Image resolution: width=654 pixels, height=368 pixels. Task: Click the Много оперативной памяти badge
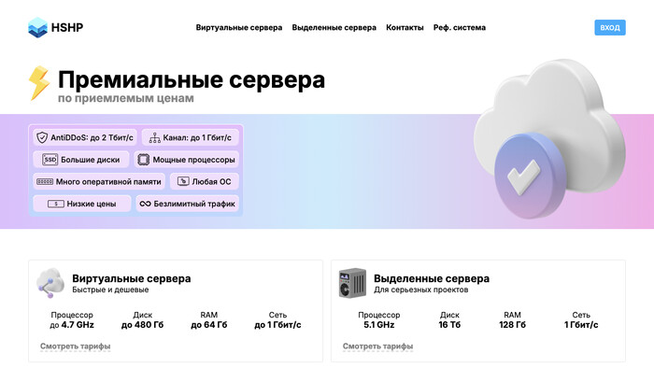(99, 182)
